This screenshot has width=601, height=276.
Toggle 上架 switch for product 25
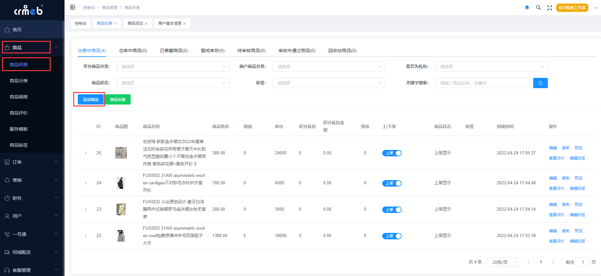coord(392,153)
